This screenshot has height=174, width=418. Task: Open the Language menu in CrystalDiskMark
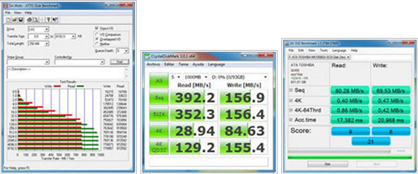[216, 65]
